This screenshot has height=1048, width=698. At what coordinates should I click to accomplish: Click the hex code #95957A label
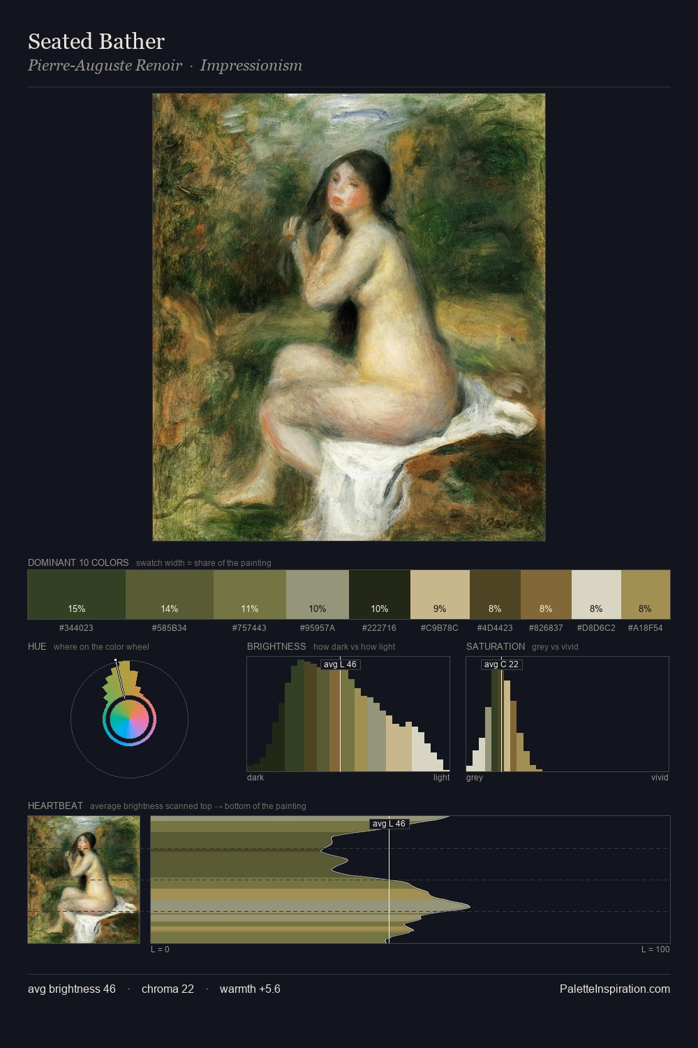[318, 628]
